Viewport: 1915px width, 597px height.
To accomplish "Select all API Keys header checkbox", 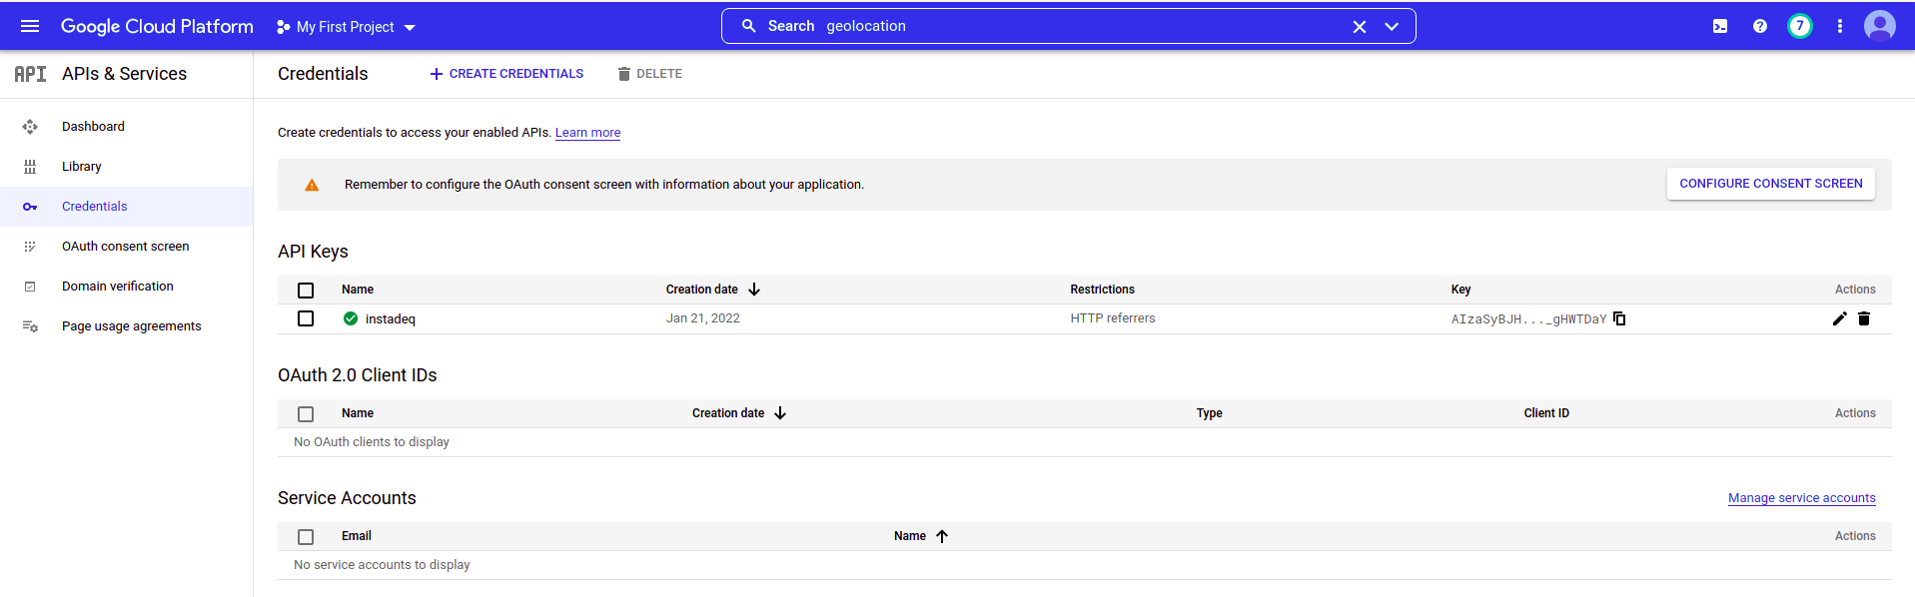I will pyautogui.click(x=306, y=291).
